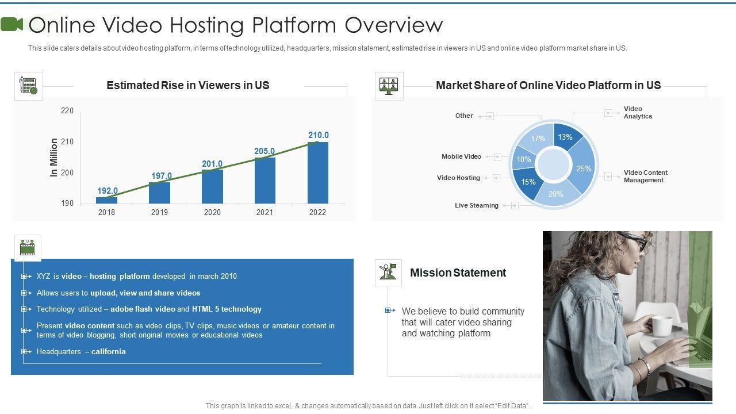Select the Video Hosting legend label

tap(458, 178)
